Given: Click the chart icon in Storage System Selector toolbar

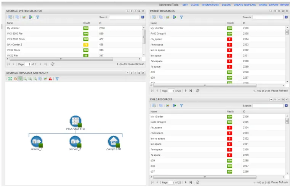Looking at the screenshot, I should [x=24, y=17].
